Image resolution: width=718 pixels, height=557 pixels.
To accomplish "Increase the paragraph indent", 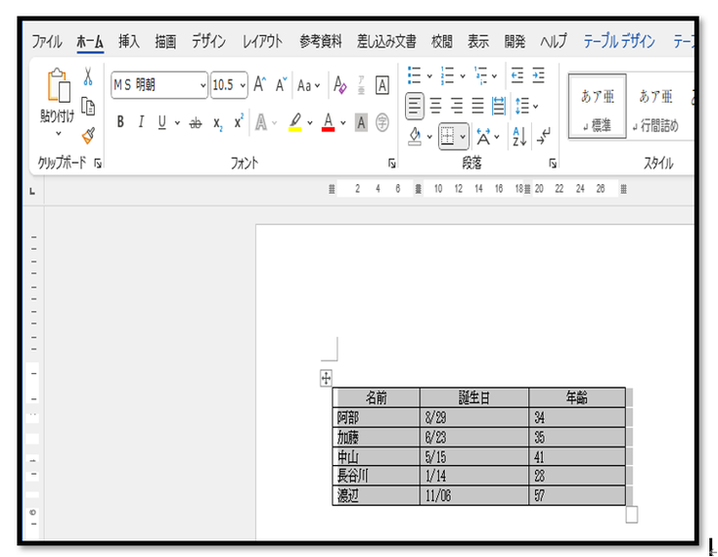I will tap(538, 75).
